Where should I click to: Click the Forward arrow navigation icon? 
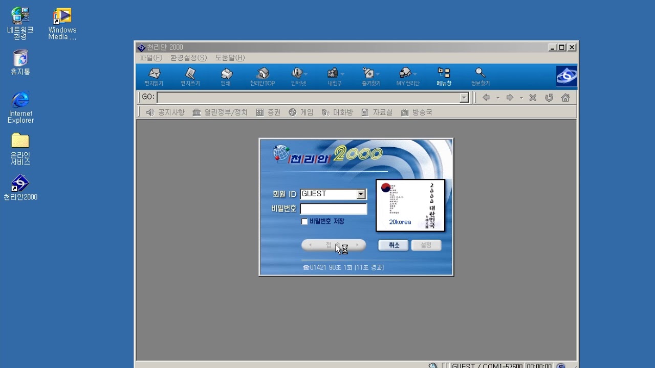coord(510,98)
